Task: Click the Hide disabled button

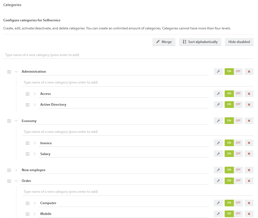Action: (x=239, y=42)
